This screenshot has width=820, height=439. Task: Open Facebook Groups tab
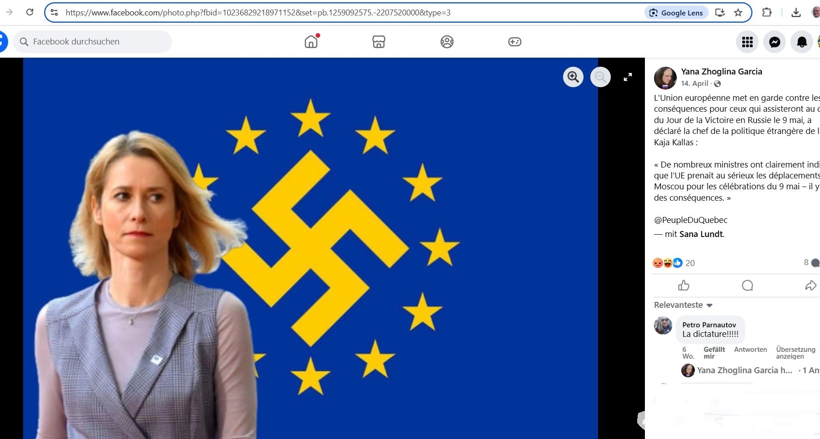click(447, 42)
